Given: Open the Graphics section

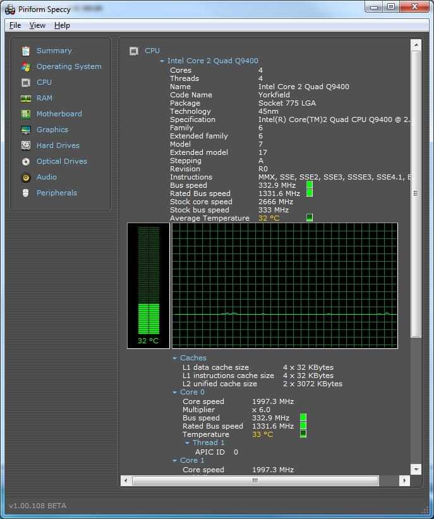Looking at the screenshot, I should (52, 130).
